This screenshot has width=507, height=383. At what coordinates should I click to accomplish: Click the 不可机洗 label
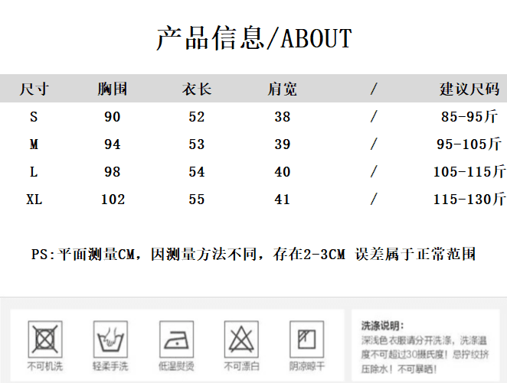coord(45,366)
